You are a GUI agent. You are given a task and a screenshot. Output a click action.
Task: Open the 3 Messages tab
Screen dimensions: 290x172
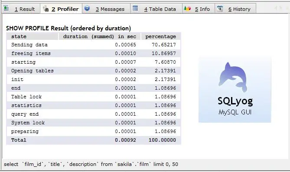[106, 9]
